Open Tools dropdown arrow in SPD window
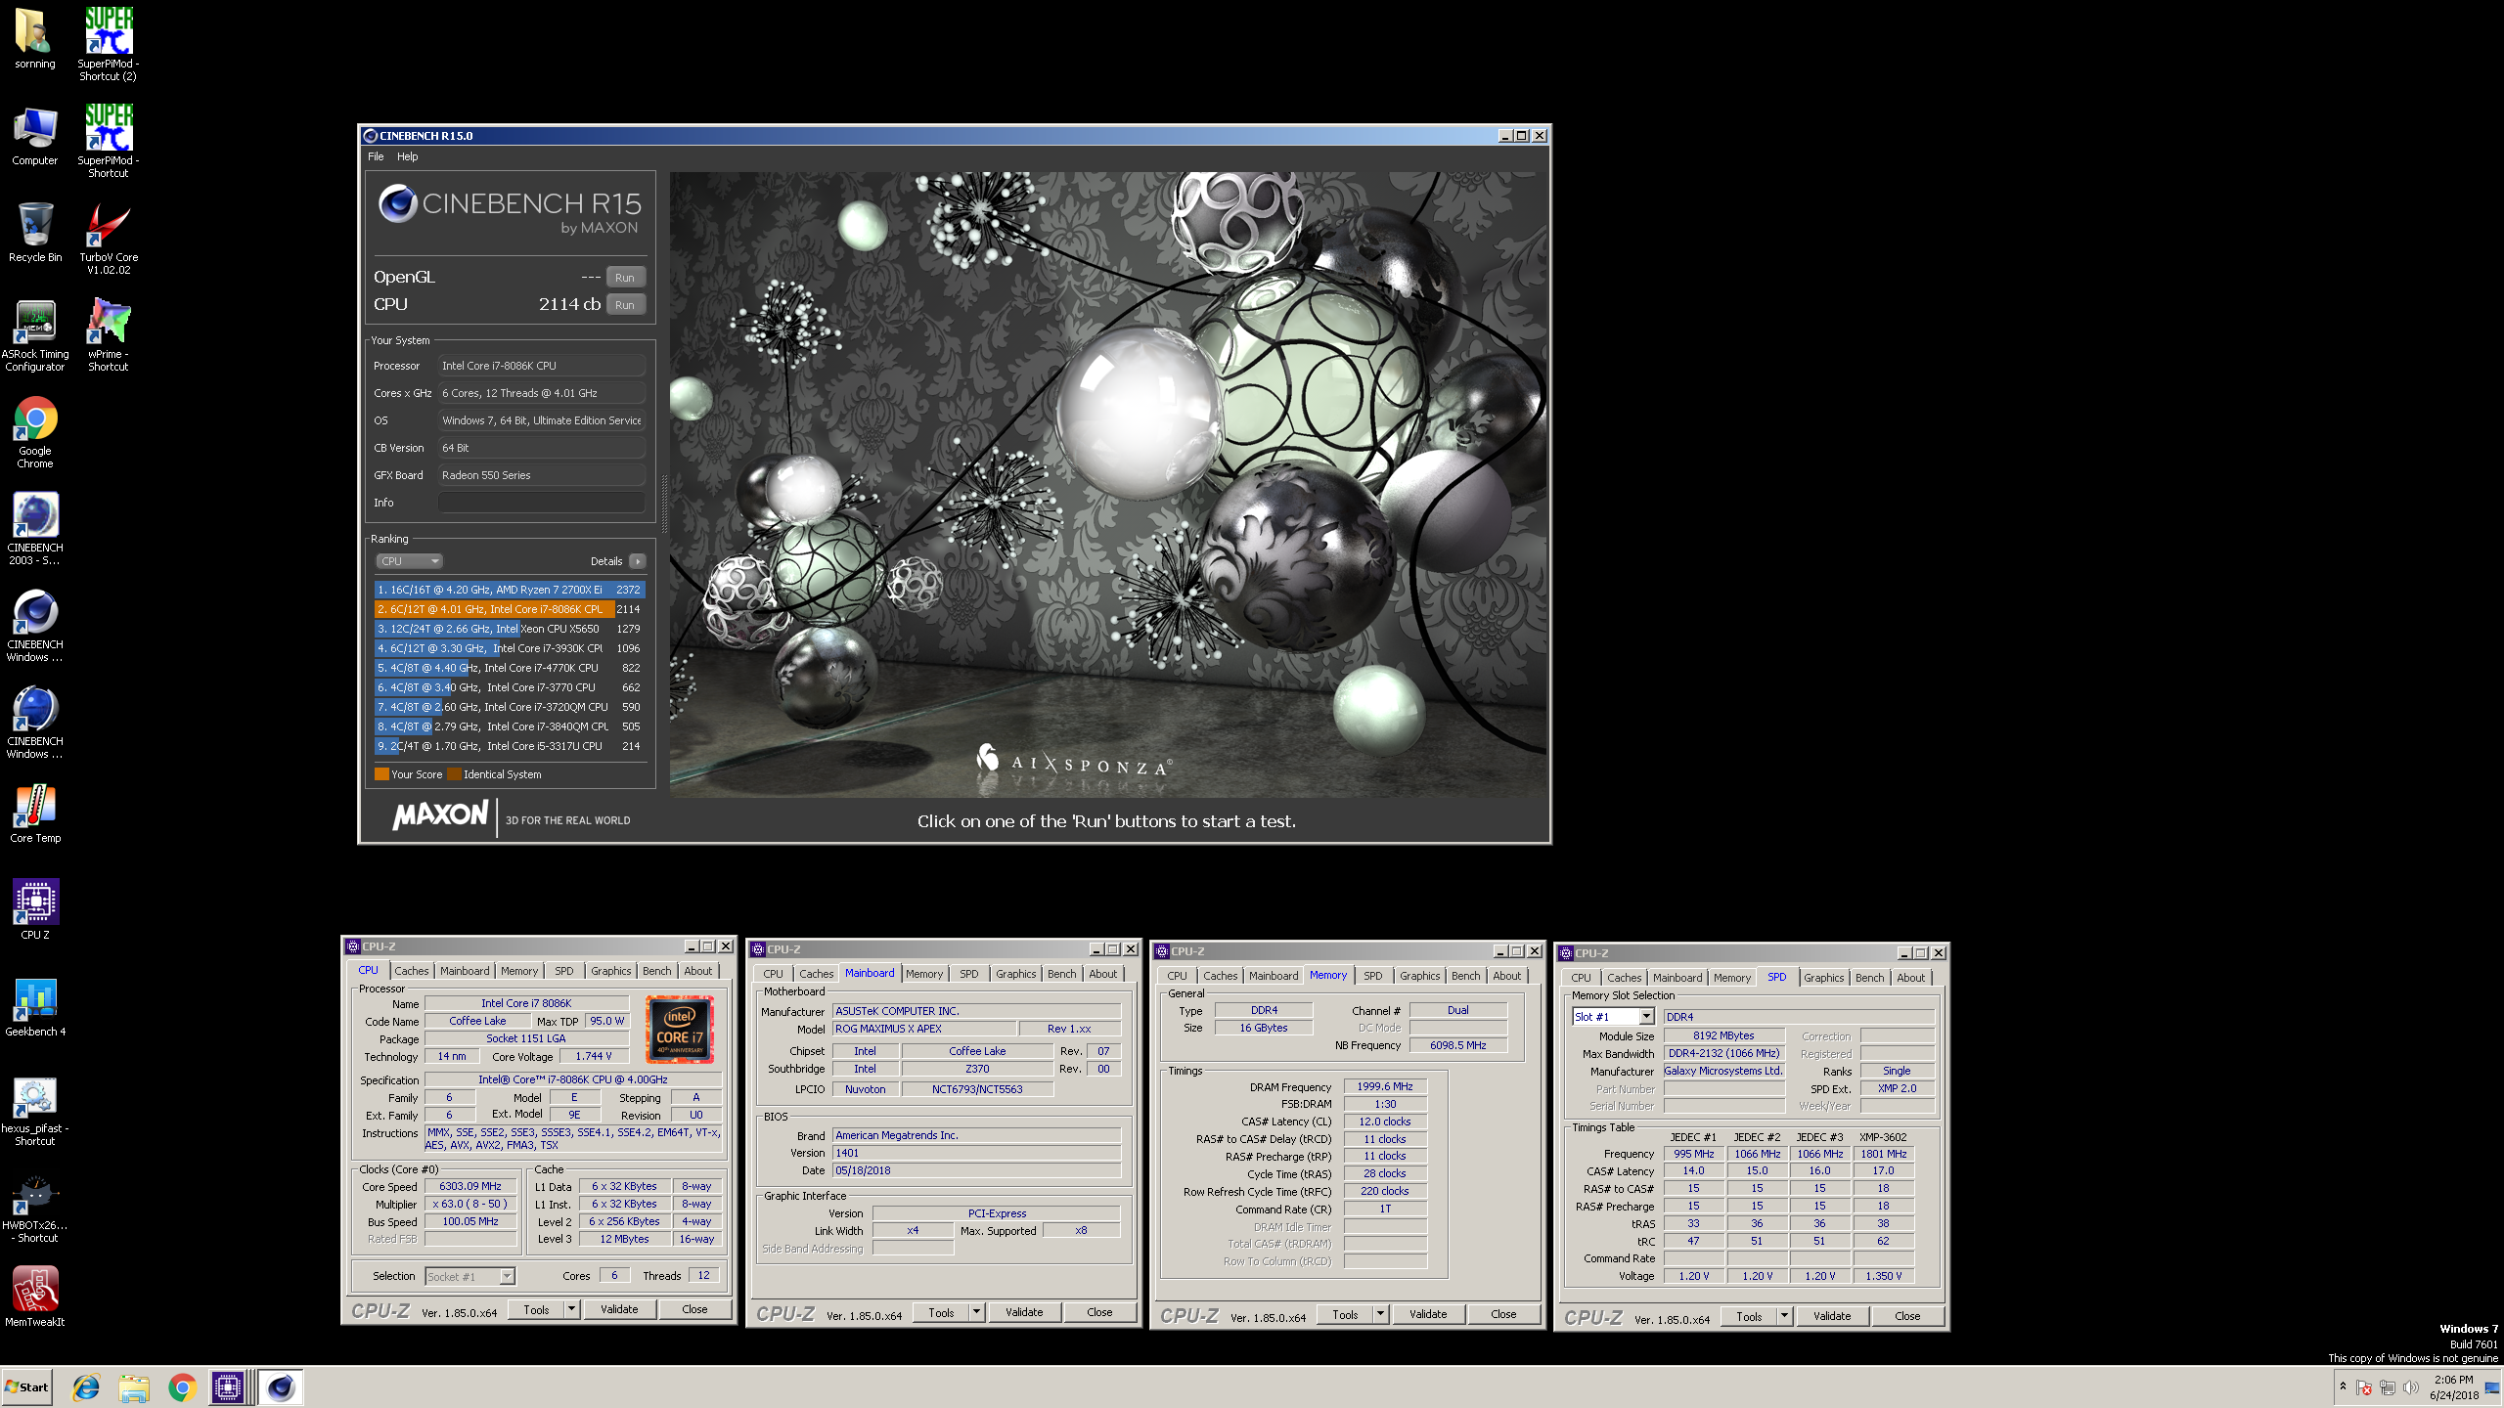2504x1408 pixels. (1784, 1316)
